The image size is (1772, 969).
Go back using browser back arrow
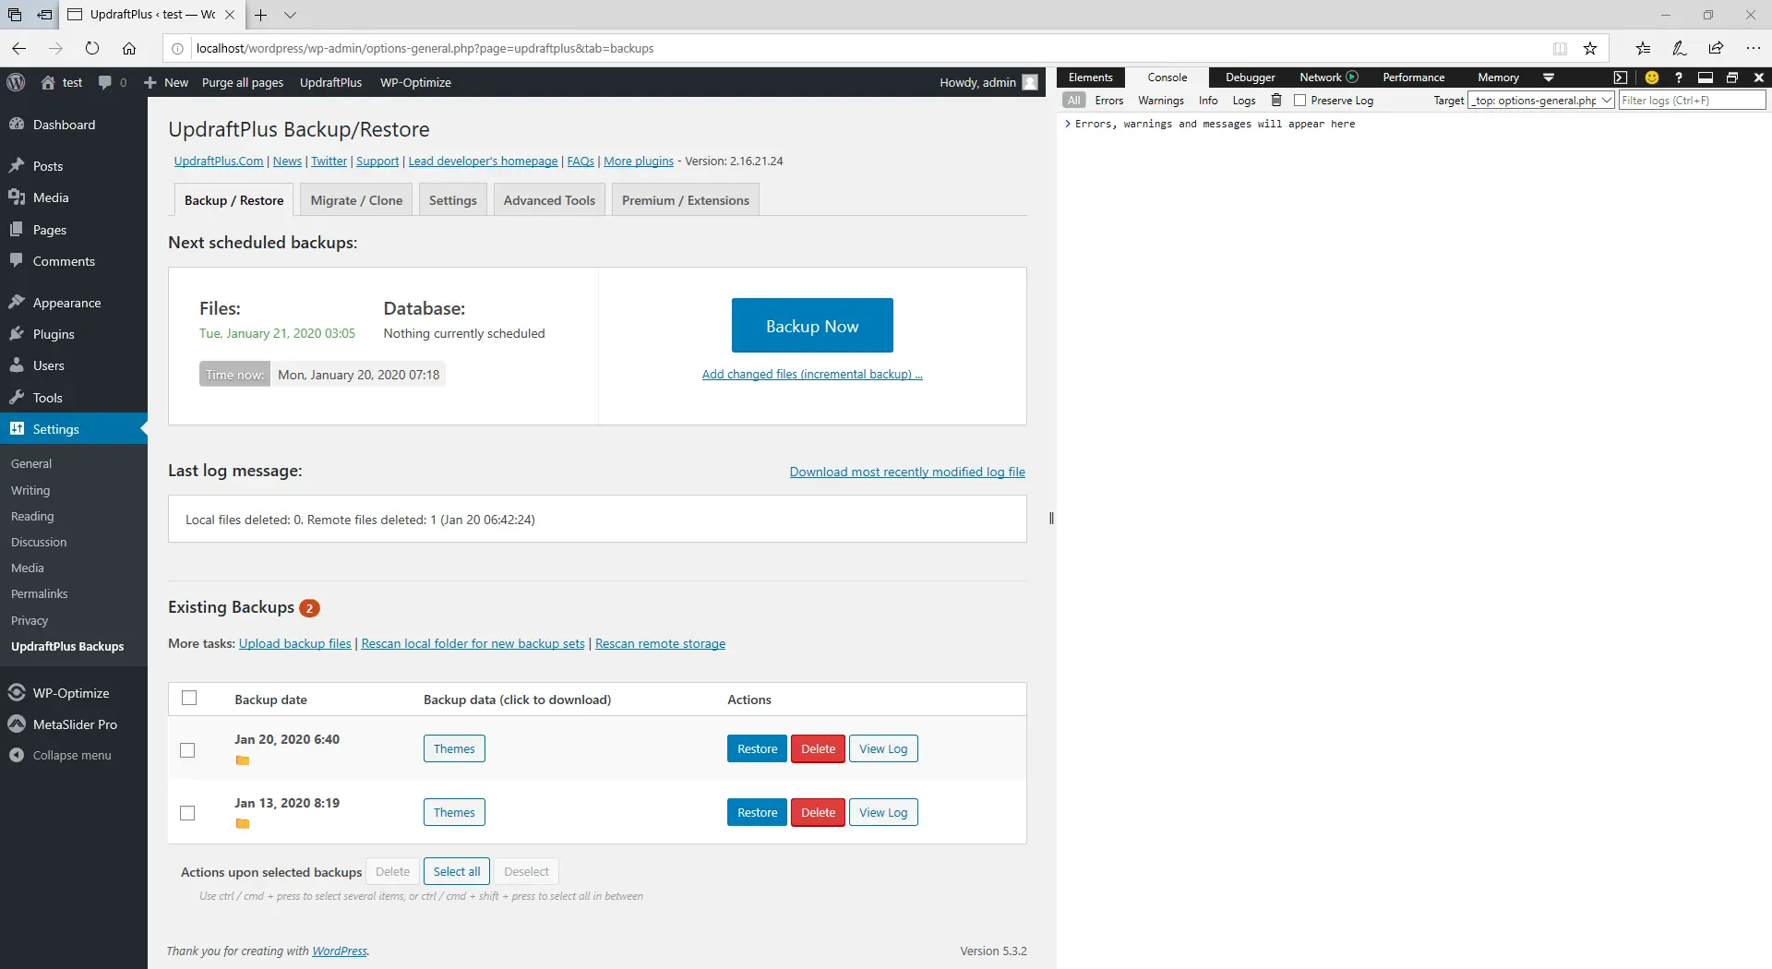(18, 48)
